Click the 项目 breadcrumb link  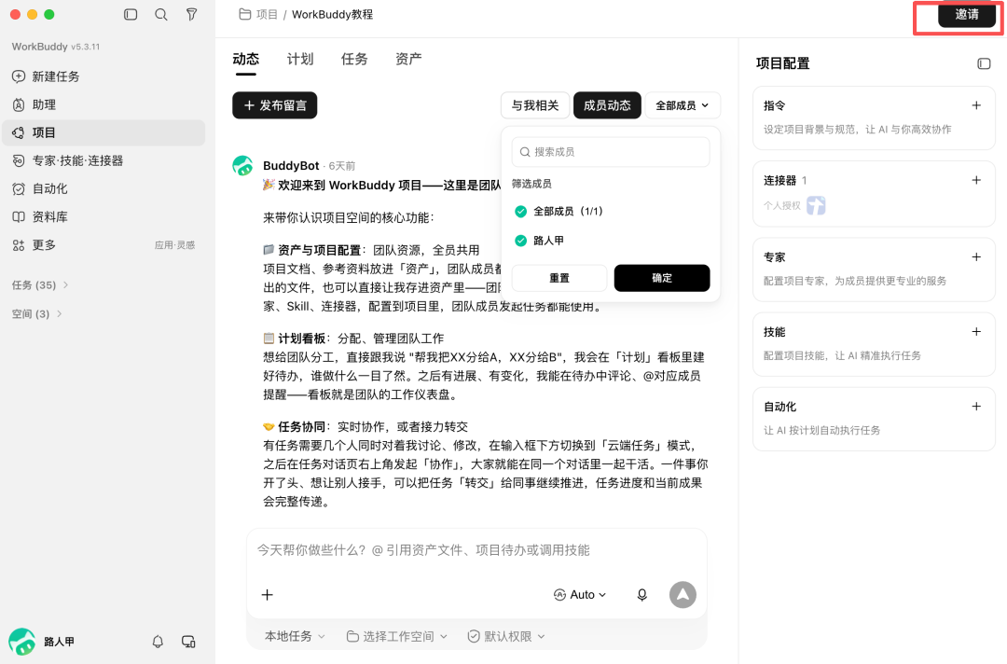pyautogui.click(x=267, y=14)
